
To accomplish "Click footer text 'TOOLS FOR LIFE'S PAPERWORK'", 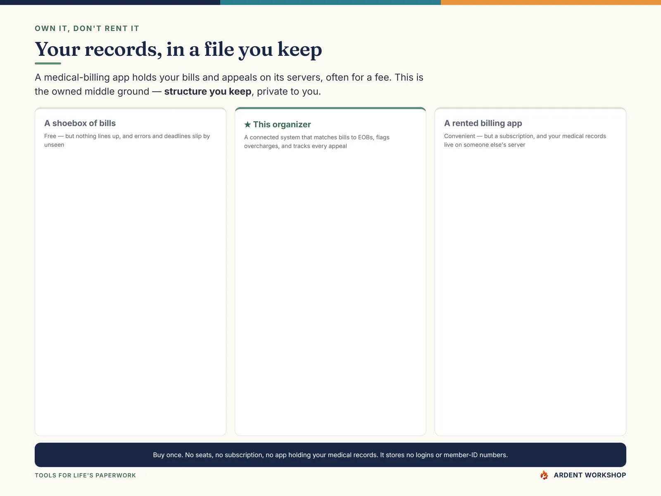I will pyautogui.click(x=85, y=475).
